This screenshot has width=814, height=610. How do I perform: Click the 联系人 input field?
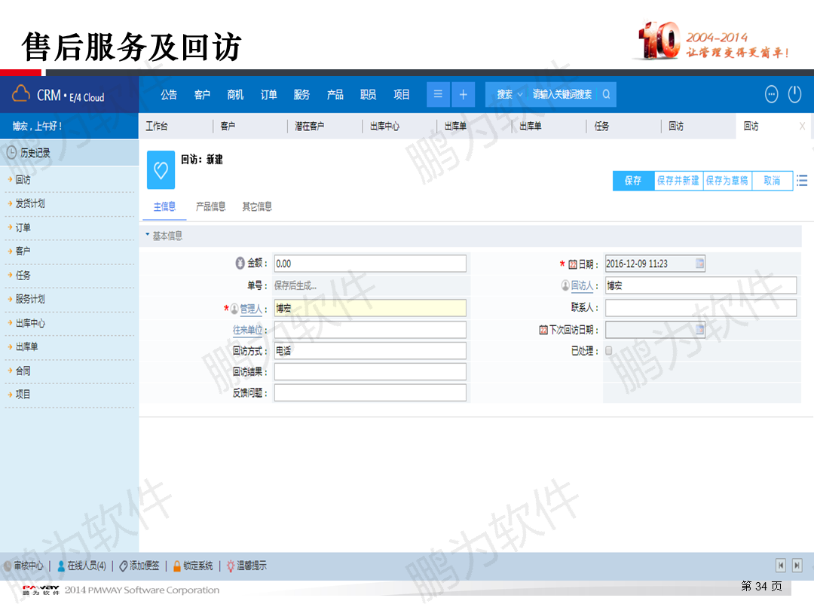(701, 307)
